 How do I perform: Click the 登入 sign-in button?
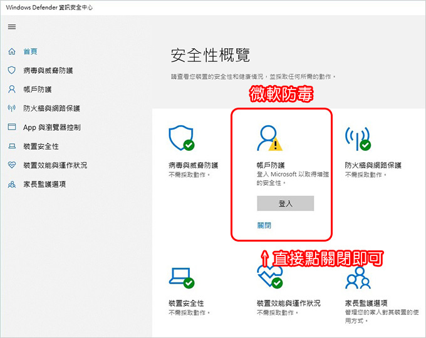[286, 203]
